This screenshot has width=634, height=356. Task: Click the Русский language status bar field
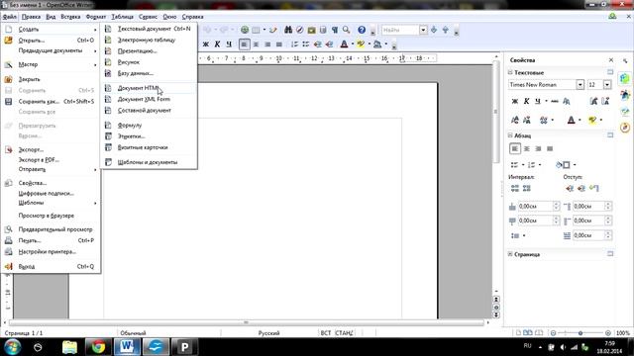pyautogui.click(x=268, y=333)
